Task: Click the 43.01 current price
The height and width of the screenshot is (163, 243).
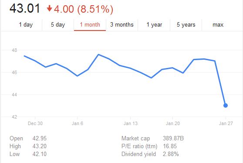Action: [x=25, y=8]
